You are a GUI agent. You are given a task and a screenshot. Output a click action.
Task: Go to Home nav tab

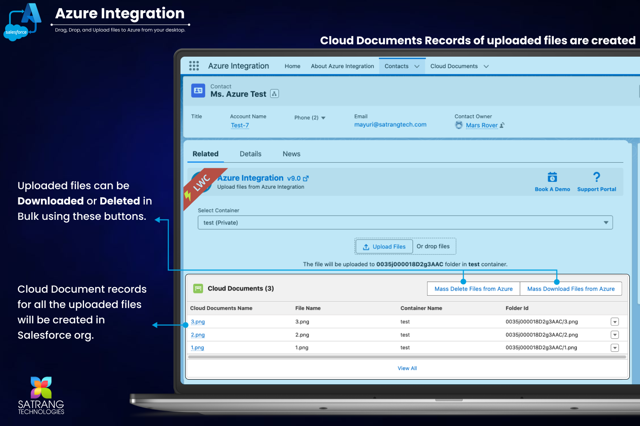point(292,66)
